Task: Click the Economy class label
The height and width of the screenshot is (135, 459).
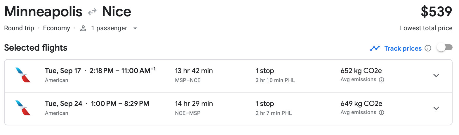Action: [x=56, y=28]
